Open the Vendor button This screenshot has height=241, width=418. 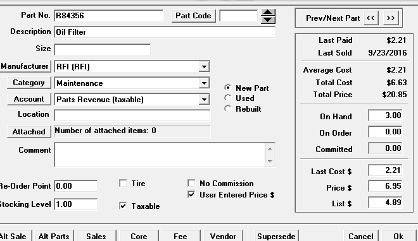[223, 236]
